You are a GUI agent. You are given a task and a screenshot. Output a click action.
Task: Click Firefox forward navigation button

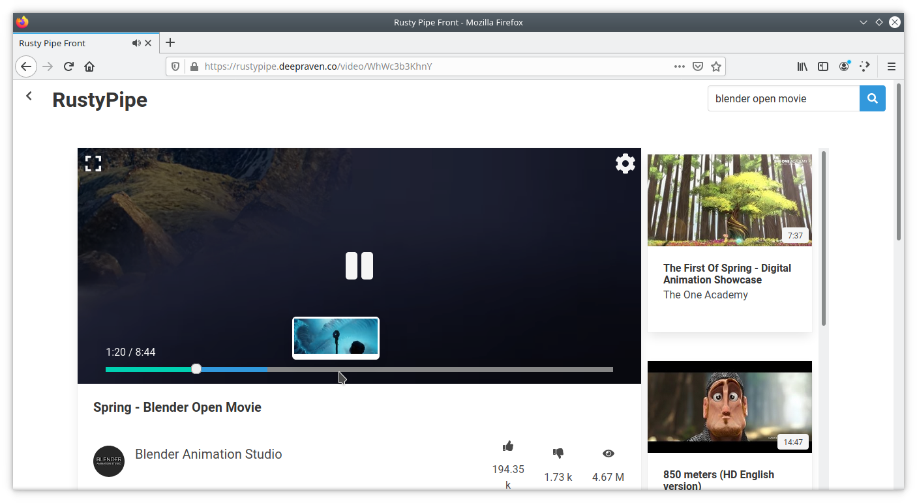coord(48,66)
